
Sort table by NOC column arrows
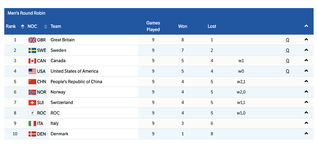tap(46, 27)
